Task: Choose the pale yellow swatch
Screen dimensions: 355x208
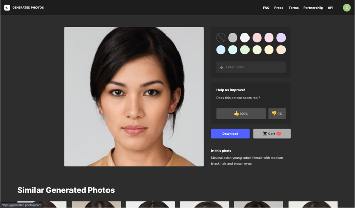Action: tap(269, 50)
